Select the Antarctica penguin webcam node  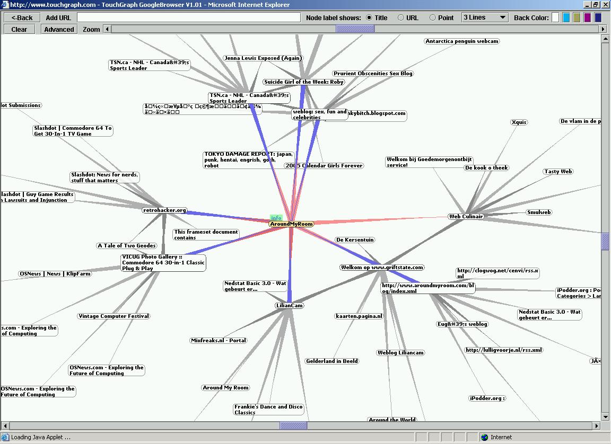462,41
